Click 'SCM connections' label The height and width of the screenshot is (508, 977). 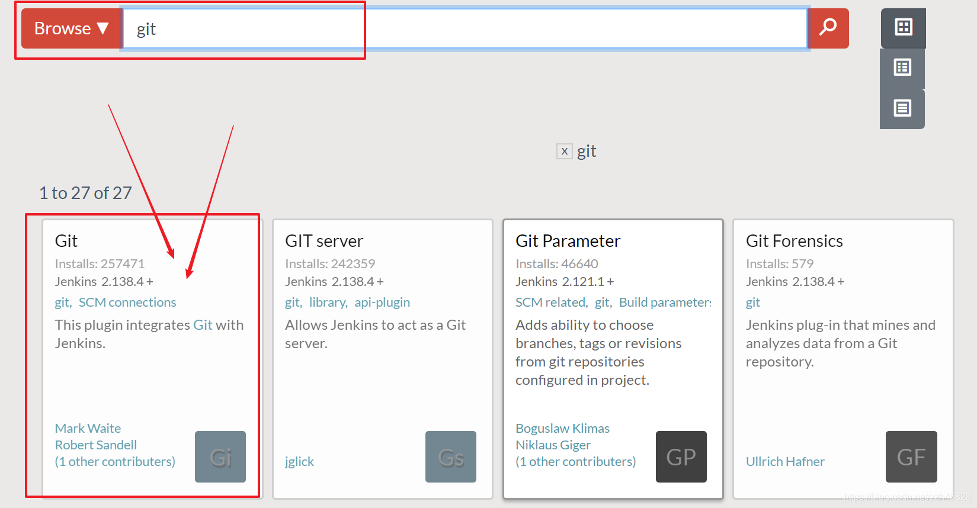point(127,303)
